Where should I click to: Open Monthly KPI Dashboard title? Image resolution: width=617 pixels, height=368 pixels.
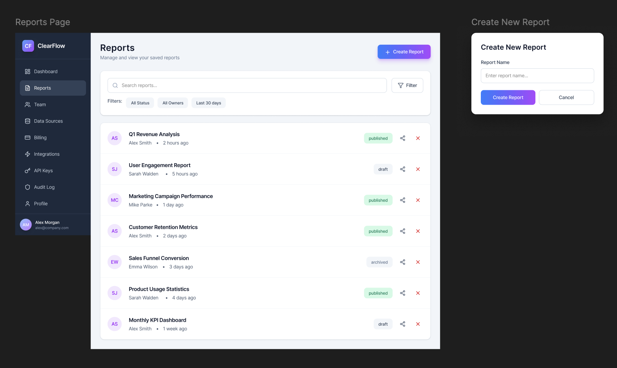(157, 320)
